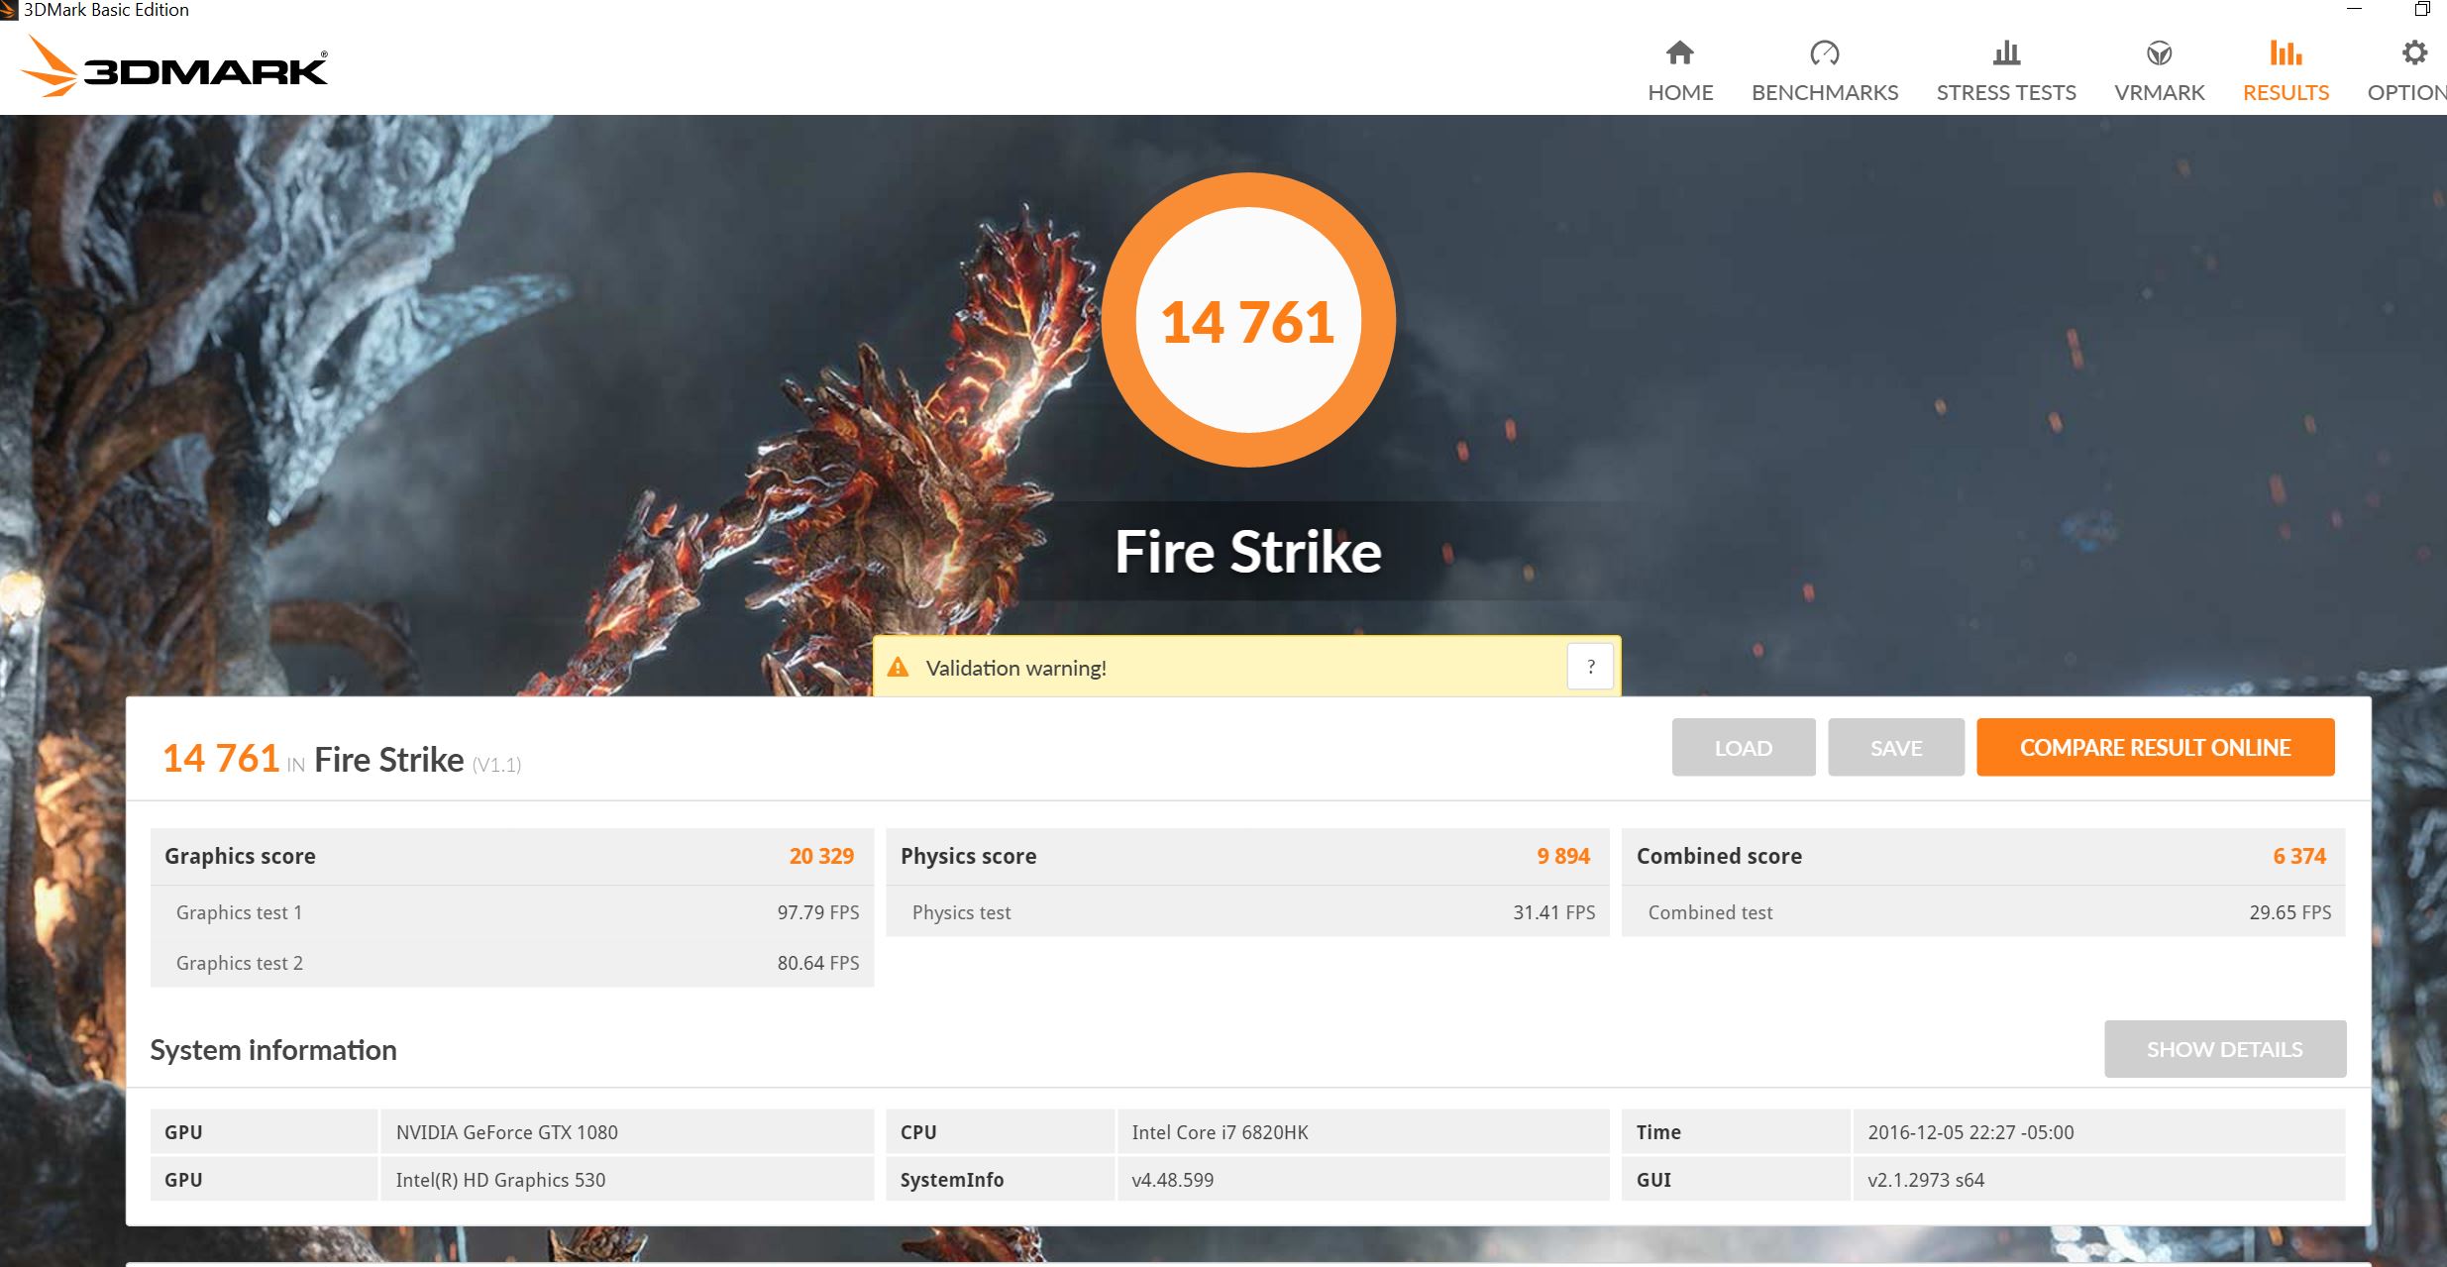Click the 3DMark Basic Edition window title
The image size is (2447, 1267).
pyautogui.click(x=106, y=10)
